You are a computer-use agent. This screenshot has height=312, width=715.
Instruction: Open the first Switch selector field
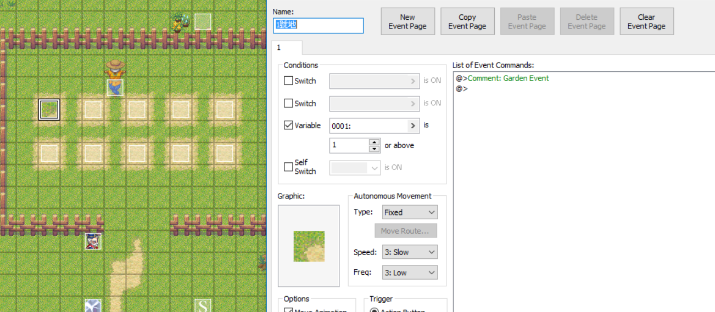point(375,81)
